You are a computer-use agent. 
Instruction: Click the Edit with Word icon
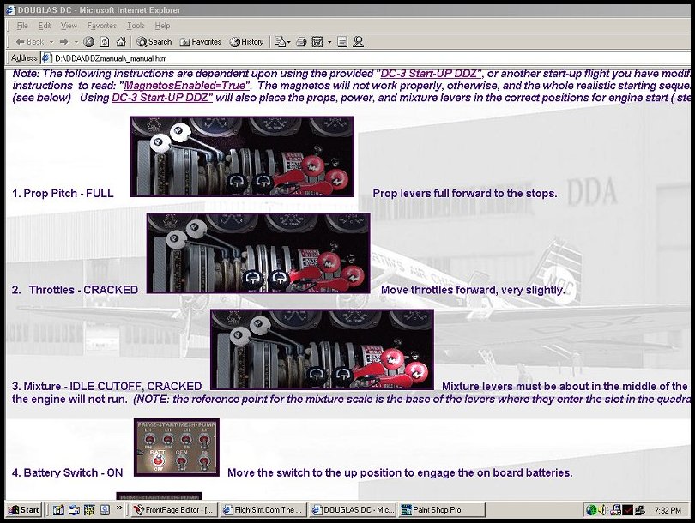click(317, 42)
